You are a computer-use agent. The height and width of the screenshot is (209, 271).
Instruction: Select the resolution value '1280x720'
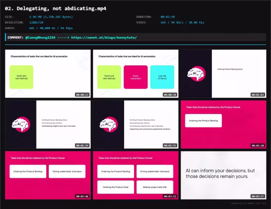click(x=36, y=23)
